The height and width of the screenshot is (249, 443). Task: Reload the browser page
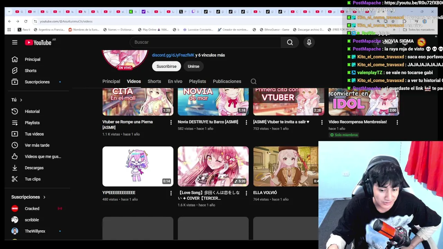pyautogui.click(x=26, y=21)
